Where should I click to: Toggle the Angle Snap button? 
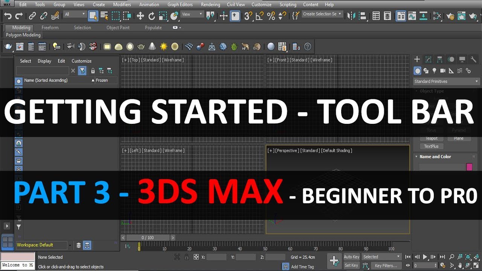(x=259, y=16)
